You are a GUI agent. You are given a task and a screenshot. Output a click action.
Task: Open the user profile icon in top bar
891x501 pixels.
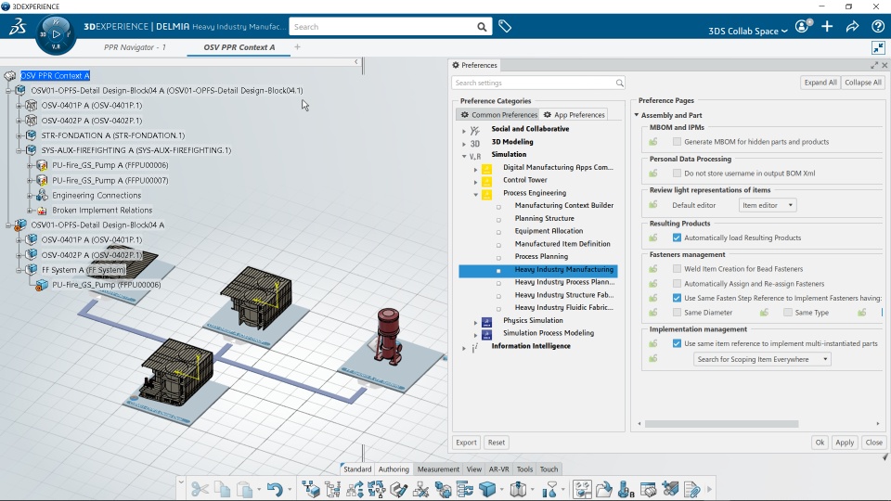[802, 26]
